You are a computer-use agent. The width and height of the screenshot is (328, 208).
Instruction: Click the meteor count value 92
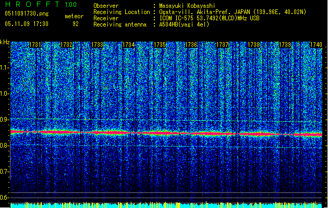click(75, 23)
